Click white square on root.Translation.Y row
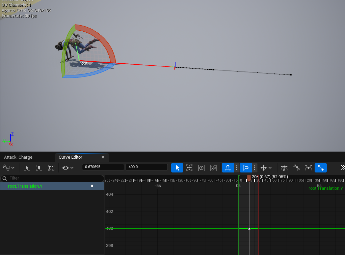Image resolution: width=345 pixels, height=255 pixels. (92, 186)
